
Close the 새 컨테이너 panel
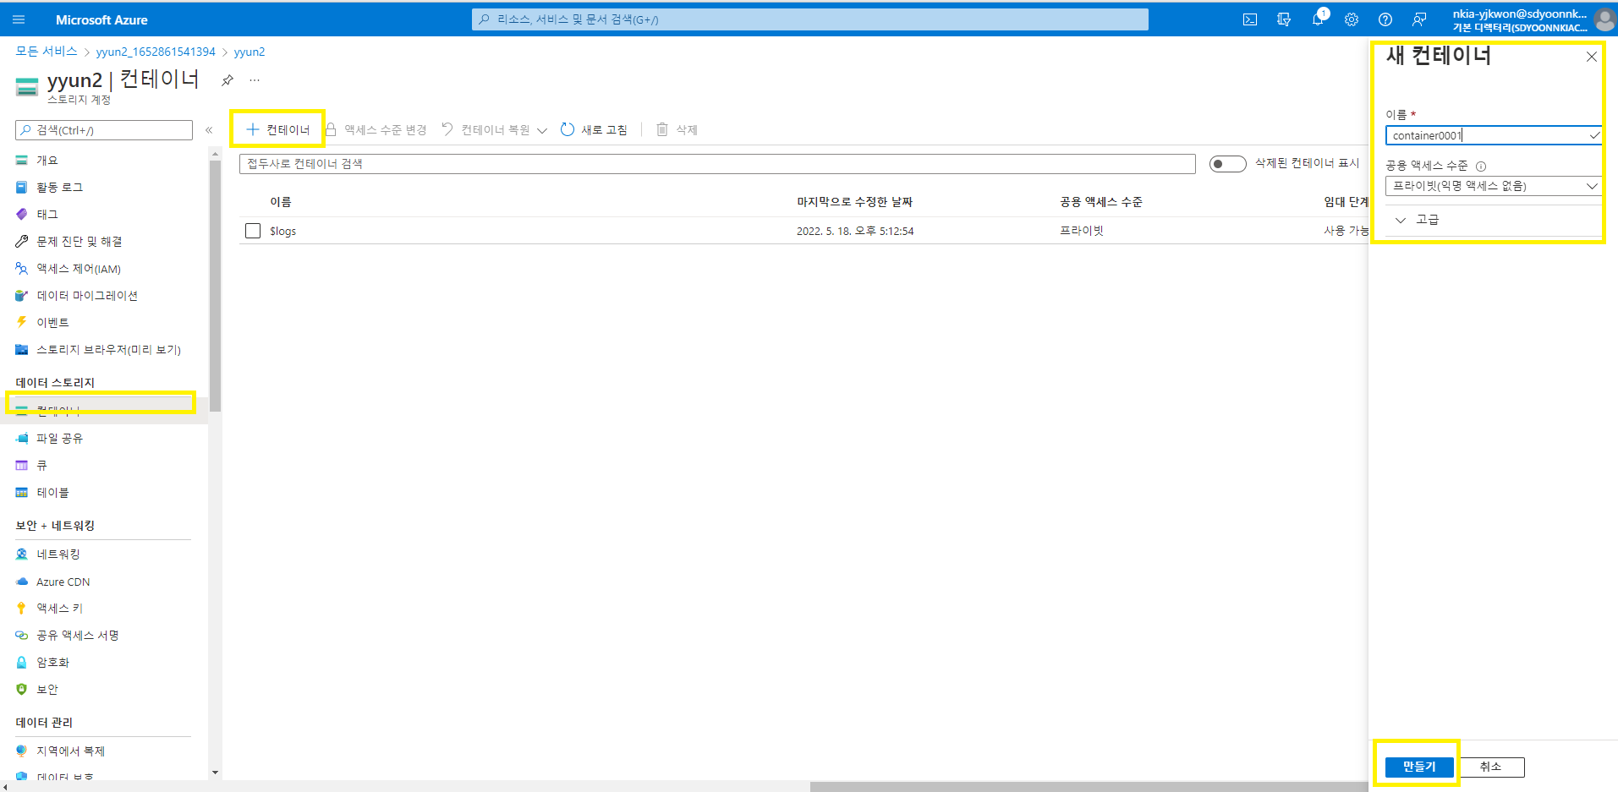click(1592, 57)
